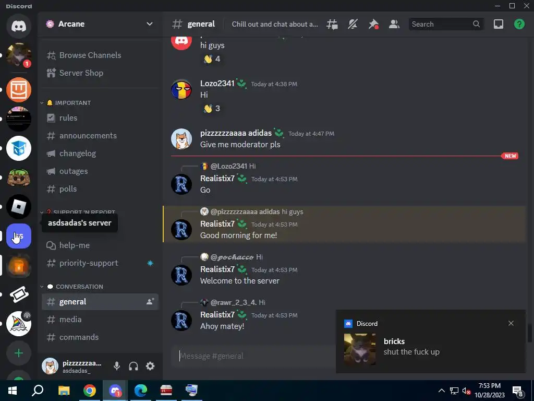Image resolution: width=534 pixels, height=401 pixels.
Task: Toggle the member list
Action: point(394,24)
